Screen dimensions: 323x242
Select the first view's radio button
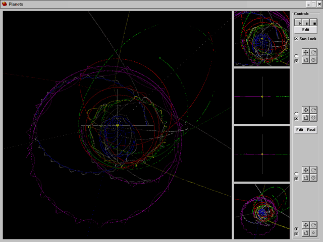tap(296, 56)
